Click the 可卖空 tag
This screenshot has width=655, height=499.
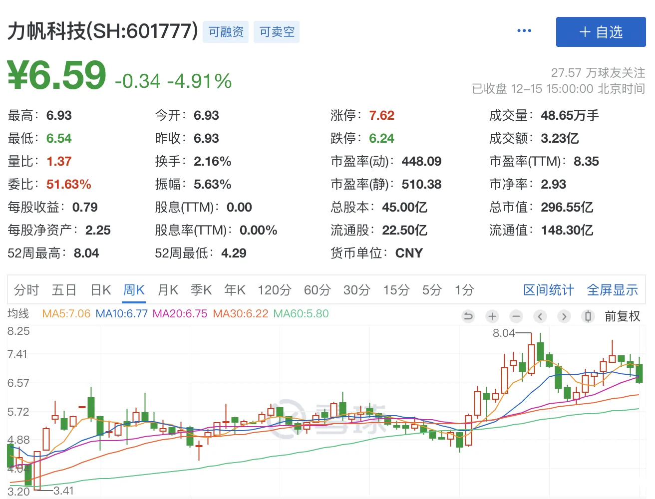pyautogui.click(x=277, y=32)
